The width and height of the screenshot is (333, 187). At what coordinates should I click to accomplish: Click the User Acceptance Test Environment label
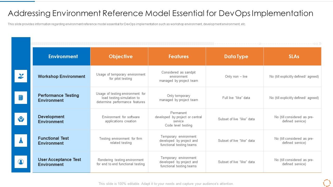[61, 162]
